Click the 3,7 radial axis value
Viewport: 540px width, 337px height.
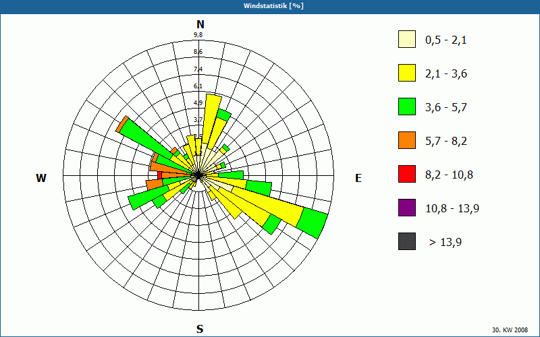pos(198,120)
